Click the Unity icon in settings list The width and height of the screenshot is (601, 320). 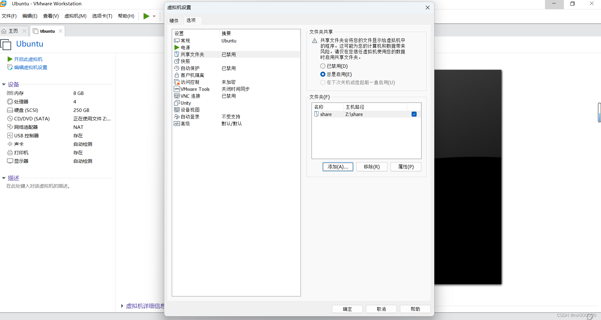(x=177, y=103)
